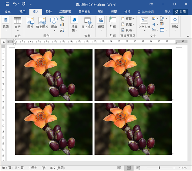Open the 表格 (Table) insert dropdown

(17, 24)
